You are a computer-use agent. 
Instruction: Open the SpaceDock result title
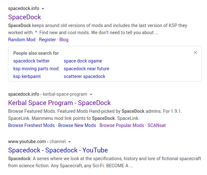25,17
